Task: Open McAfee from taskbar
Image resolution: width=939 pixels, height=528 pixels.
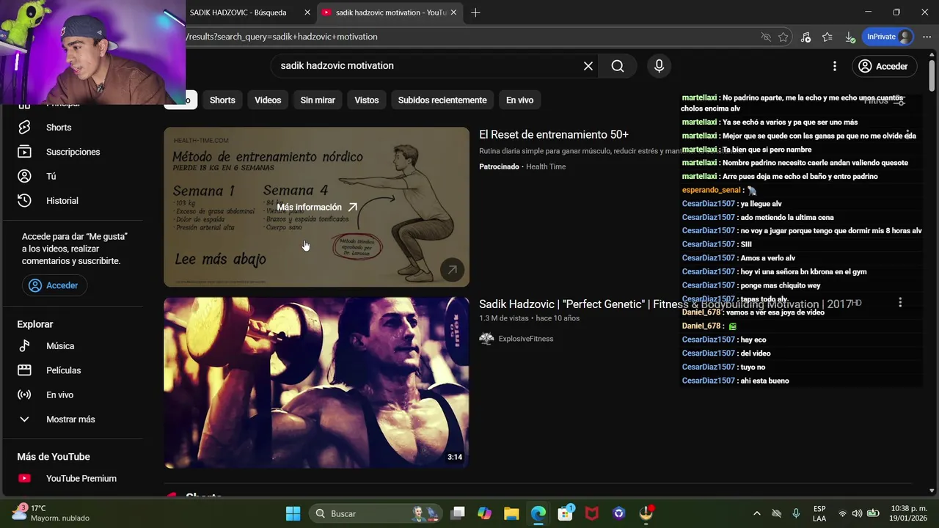Action: (x=591, y=513)
